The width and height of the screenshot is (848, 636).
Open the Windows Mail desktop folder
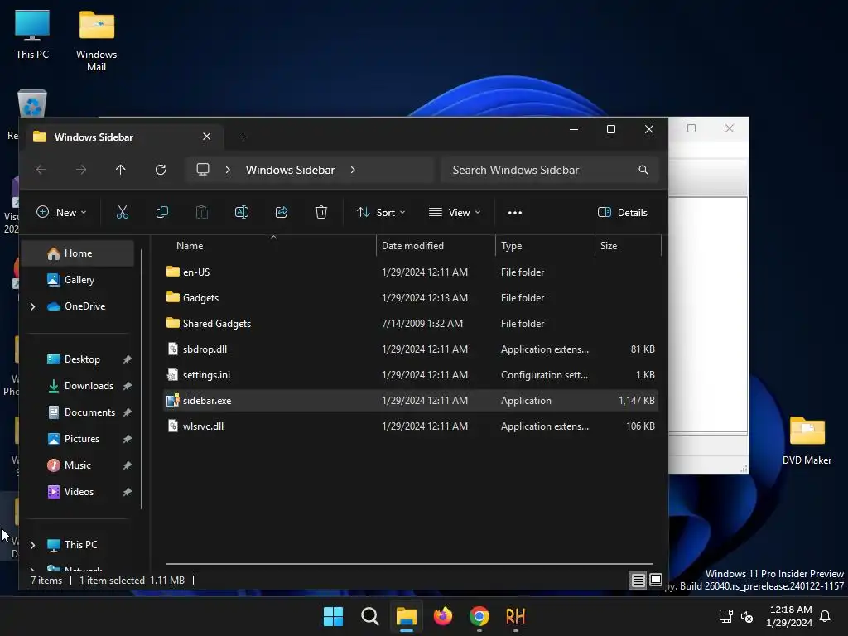(x=96, y=41)
